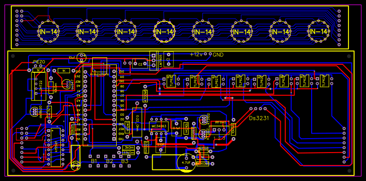
Task: Click the GND pad beside +12v
Action: [x=210, y=54]
